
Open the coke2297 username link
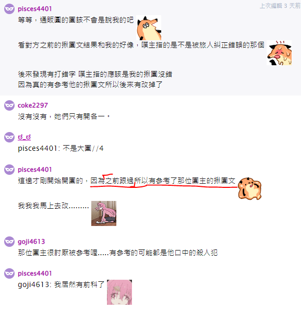[33, 105]
